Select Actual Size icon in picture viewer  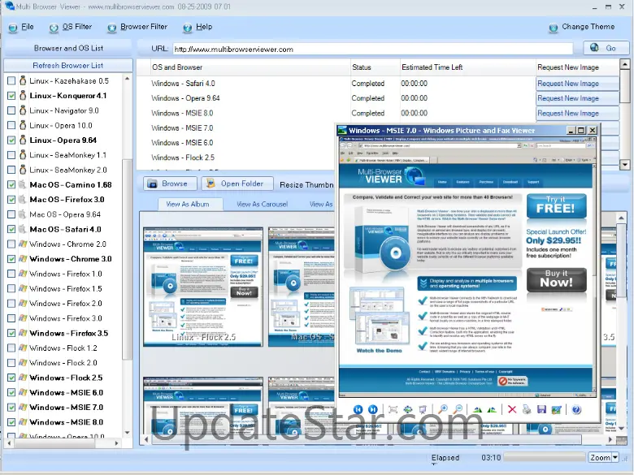click(407, 409)
